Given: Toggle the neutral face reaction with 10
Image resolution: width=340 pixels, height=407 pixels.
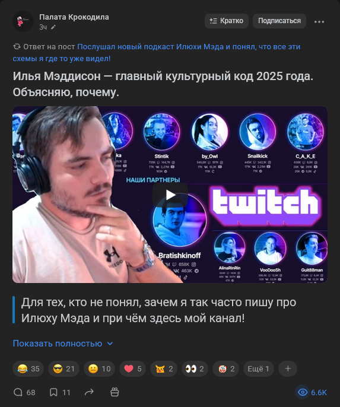Looking at the screenshot, I should (x=99, y=368).
